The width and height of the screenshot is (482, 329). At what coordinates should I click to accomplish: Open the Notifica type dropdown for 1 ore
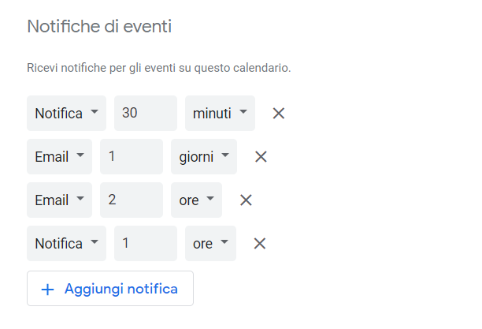[66, 244]
